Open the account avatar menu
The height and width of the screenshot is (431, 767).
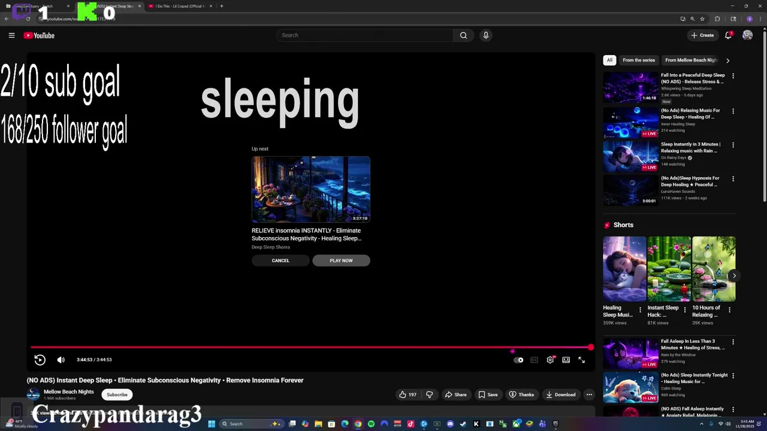pyautogui.click(x=747, y=35)
